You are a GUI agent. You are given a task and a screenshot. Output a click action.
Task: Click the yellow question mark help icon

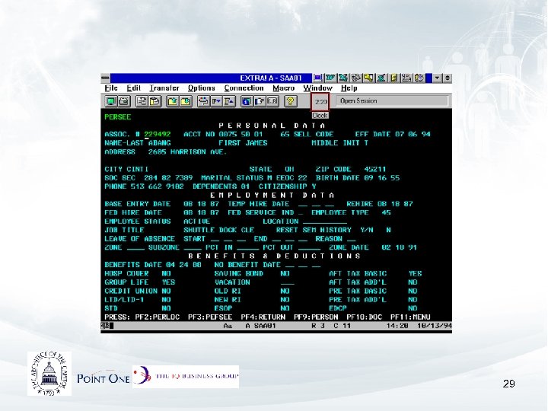(290, 101)
